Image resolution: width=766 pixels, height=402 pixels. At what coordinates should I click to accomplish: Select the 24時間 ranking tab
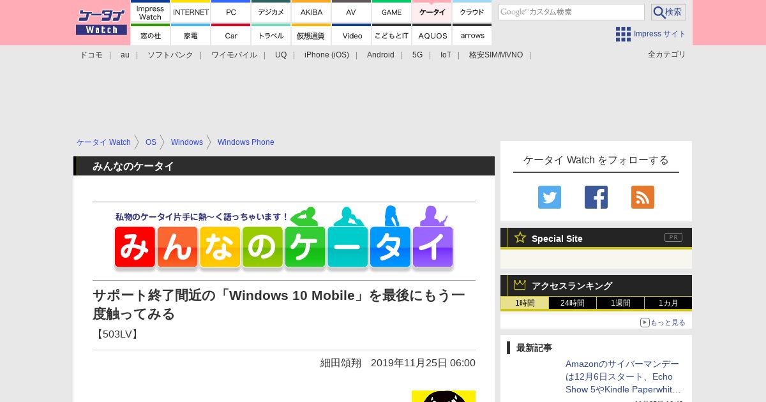click(x=573, y=303)
